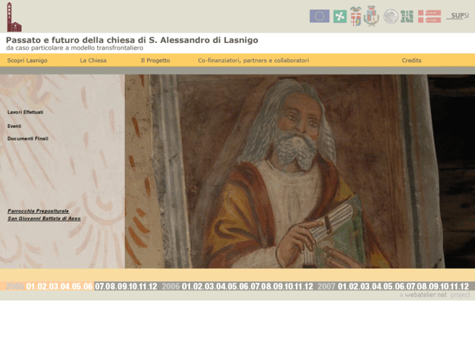This screenshot has width=475, height=356.
Task: Click the subtitle da caso particolare text
Action: click(x=74, y=48)
